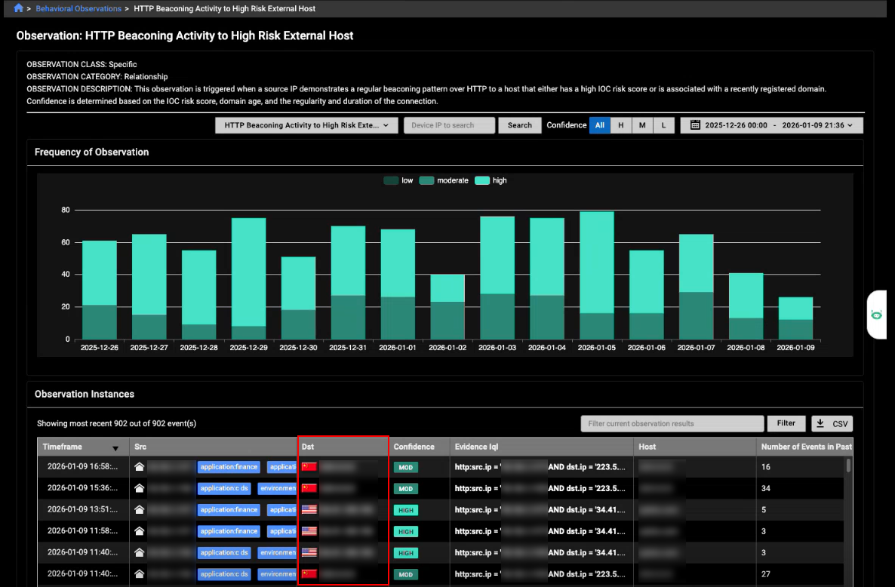Select the H confidence filter
Viewport: 895px width, 587px height.
point(621,125)
